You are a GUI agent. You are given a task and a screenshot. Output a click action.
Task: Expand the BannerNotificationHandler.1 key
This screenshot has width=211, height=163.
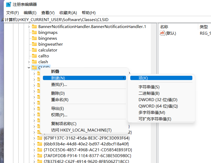tap(29, 27)
